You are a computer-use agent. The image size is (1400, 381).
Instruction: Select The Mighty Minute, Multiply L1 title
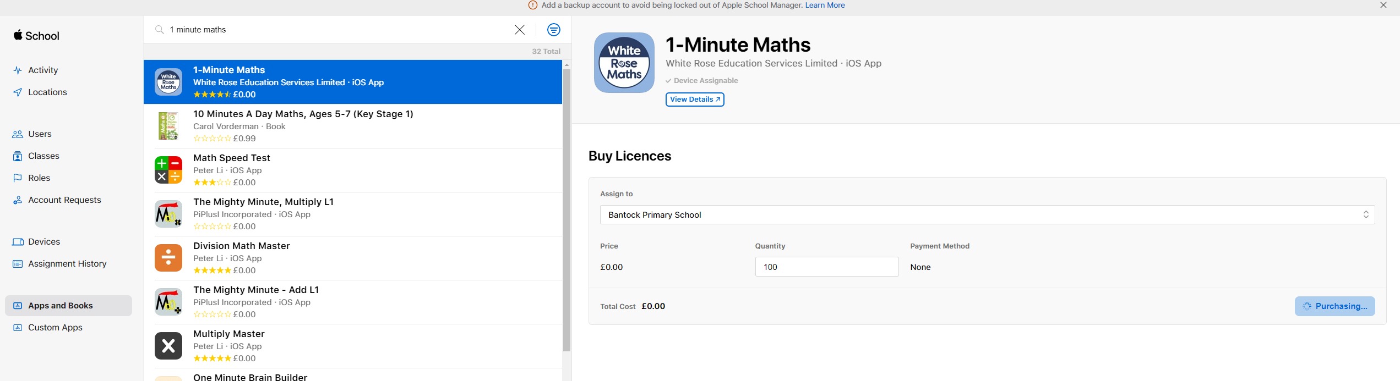264,202
